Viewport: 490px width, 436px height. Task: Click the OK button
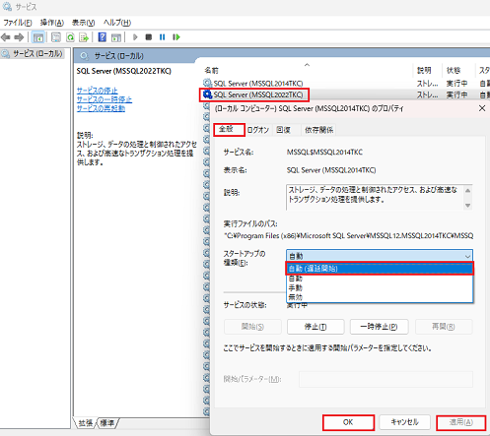[x=348, y=422]
